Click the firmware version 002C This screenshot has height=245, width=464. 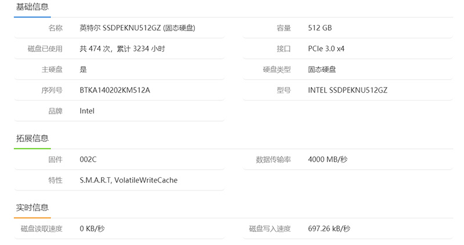tap(88, 159)
